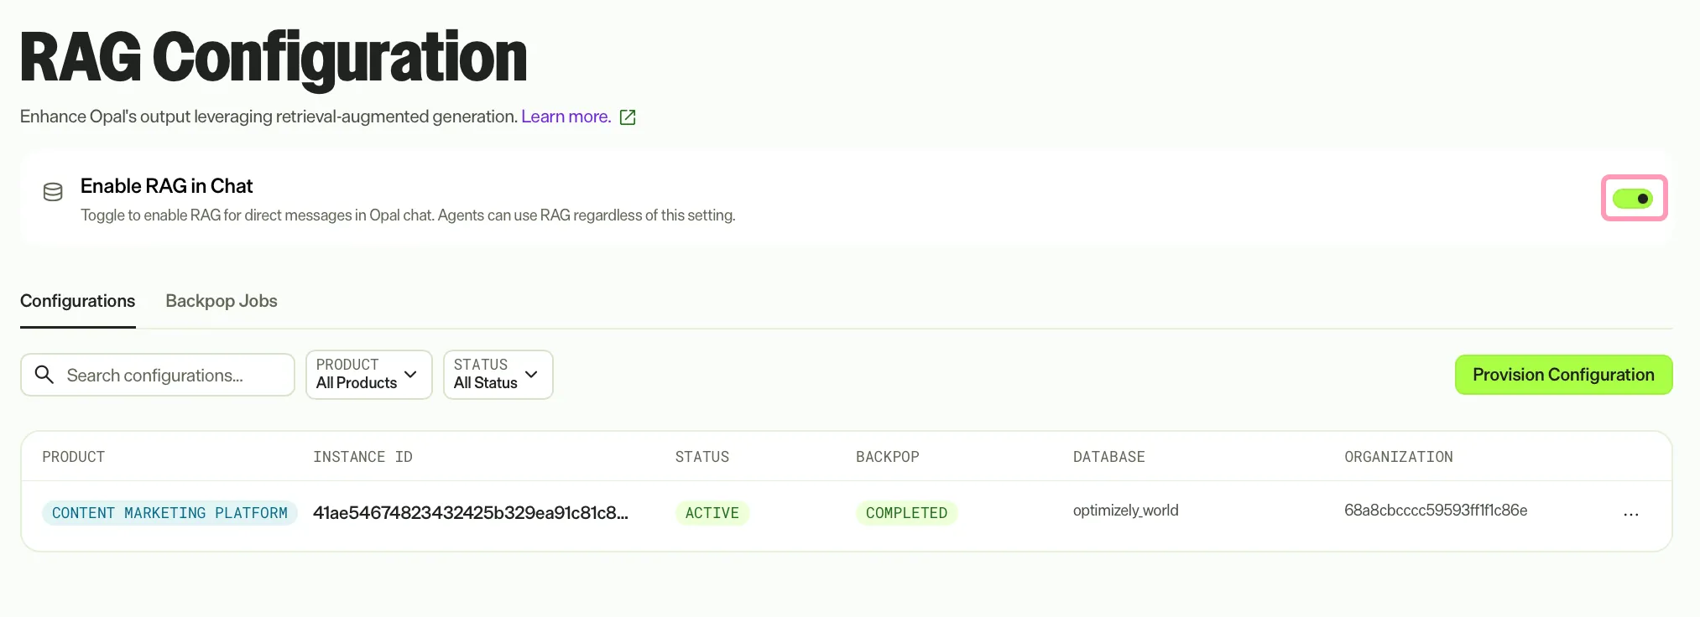This screenshot has height=617, width=1700.
Task: Click the COMPLETED backpop badge
Action: click(x=906, y=513)
